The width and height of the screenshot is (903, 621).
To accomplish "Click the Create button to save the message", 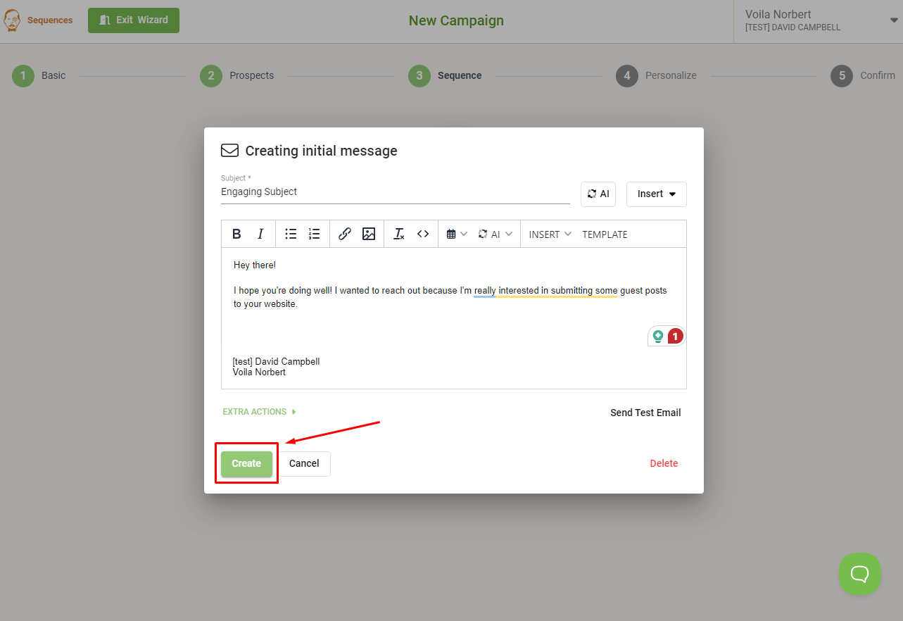I will [x=246, y=463].
